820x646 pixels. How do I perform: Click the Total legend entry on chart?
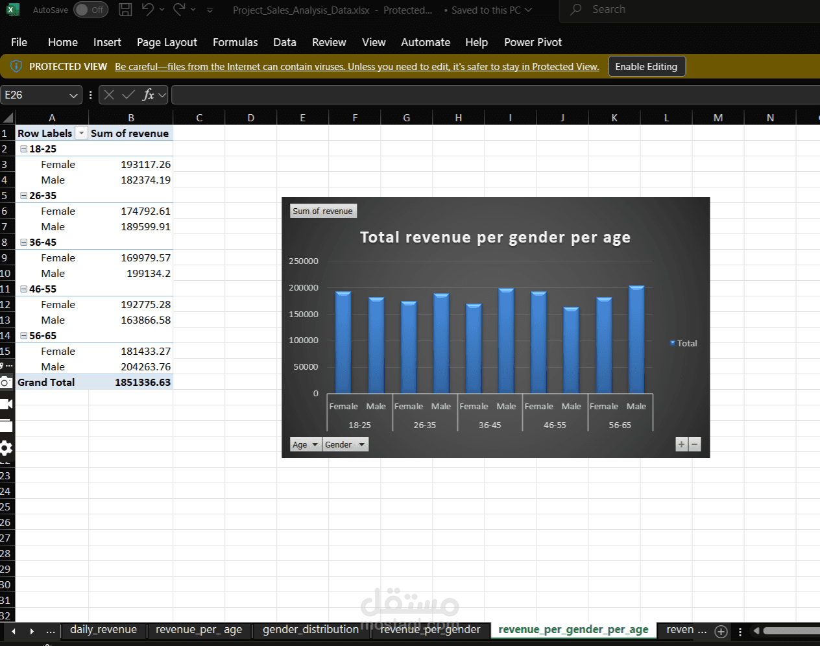684,343
